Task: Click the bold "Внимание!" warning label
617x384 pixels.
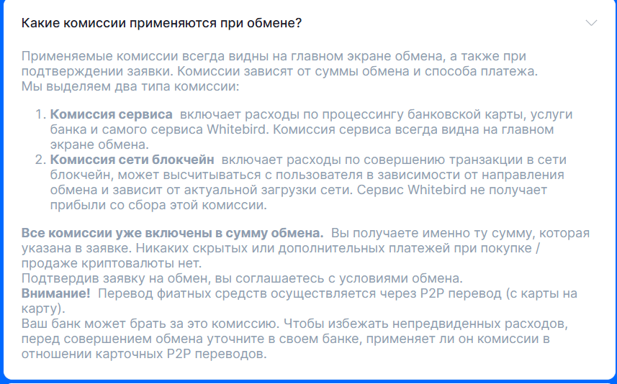Action: (56, 293)
